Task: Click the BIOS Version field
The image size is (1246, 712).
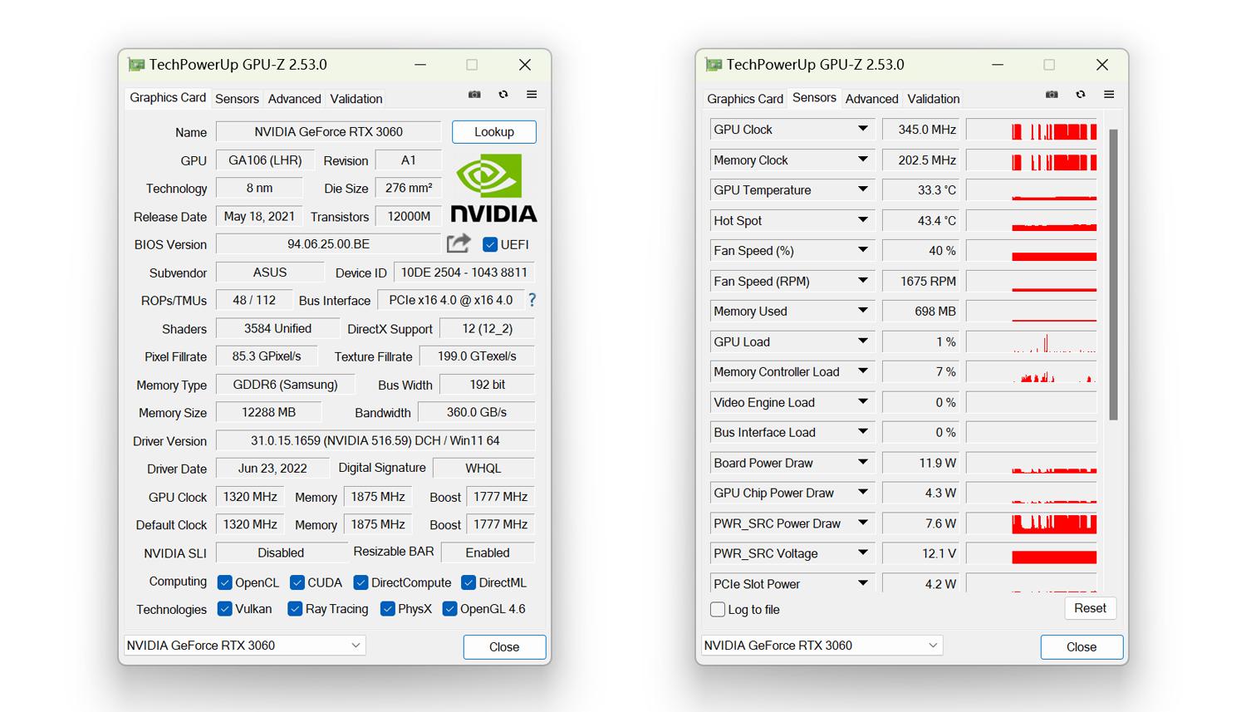Action: 328,244
